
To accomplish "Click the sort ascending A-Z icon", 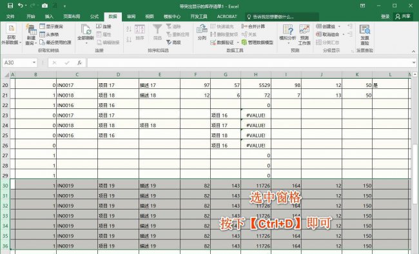I will 129,29.
